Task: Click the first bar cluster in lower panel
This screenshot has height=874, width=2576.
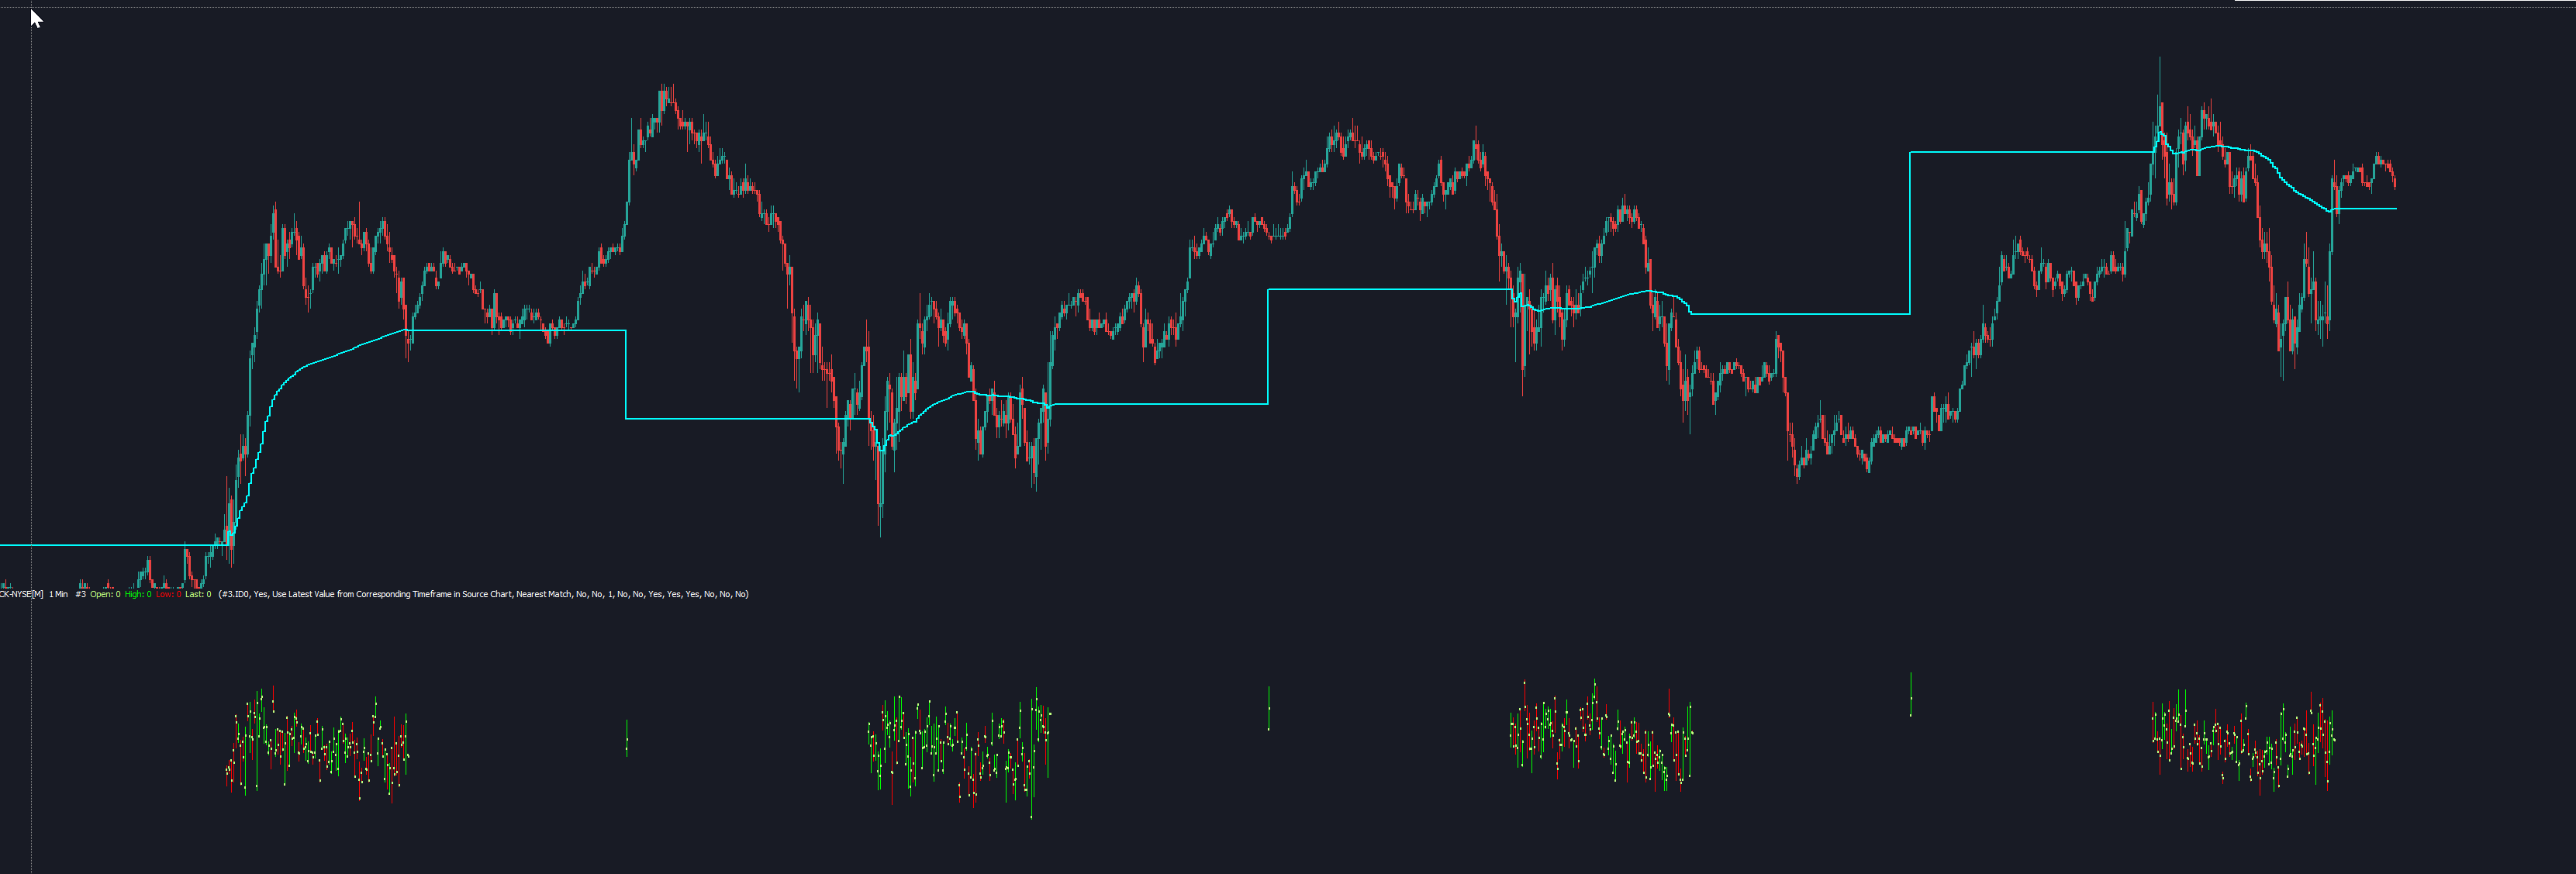Action: tap(318, 744)
